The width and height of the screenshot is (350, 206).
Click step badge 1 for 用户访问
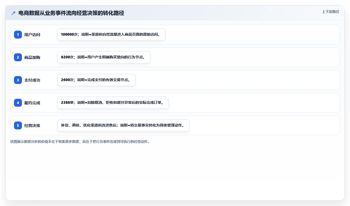tap(18, 35)
